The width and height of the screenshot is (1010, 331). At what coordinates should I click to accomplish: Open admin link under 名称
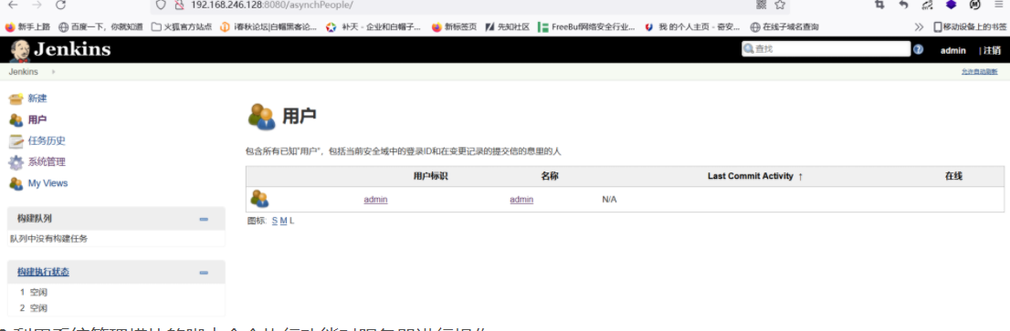click(521, 200)
